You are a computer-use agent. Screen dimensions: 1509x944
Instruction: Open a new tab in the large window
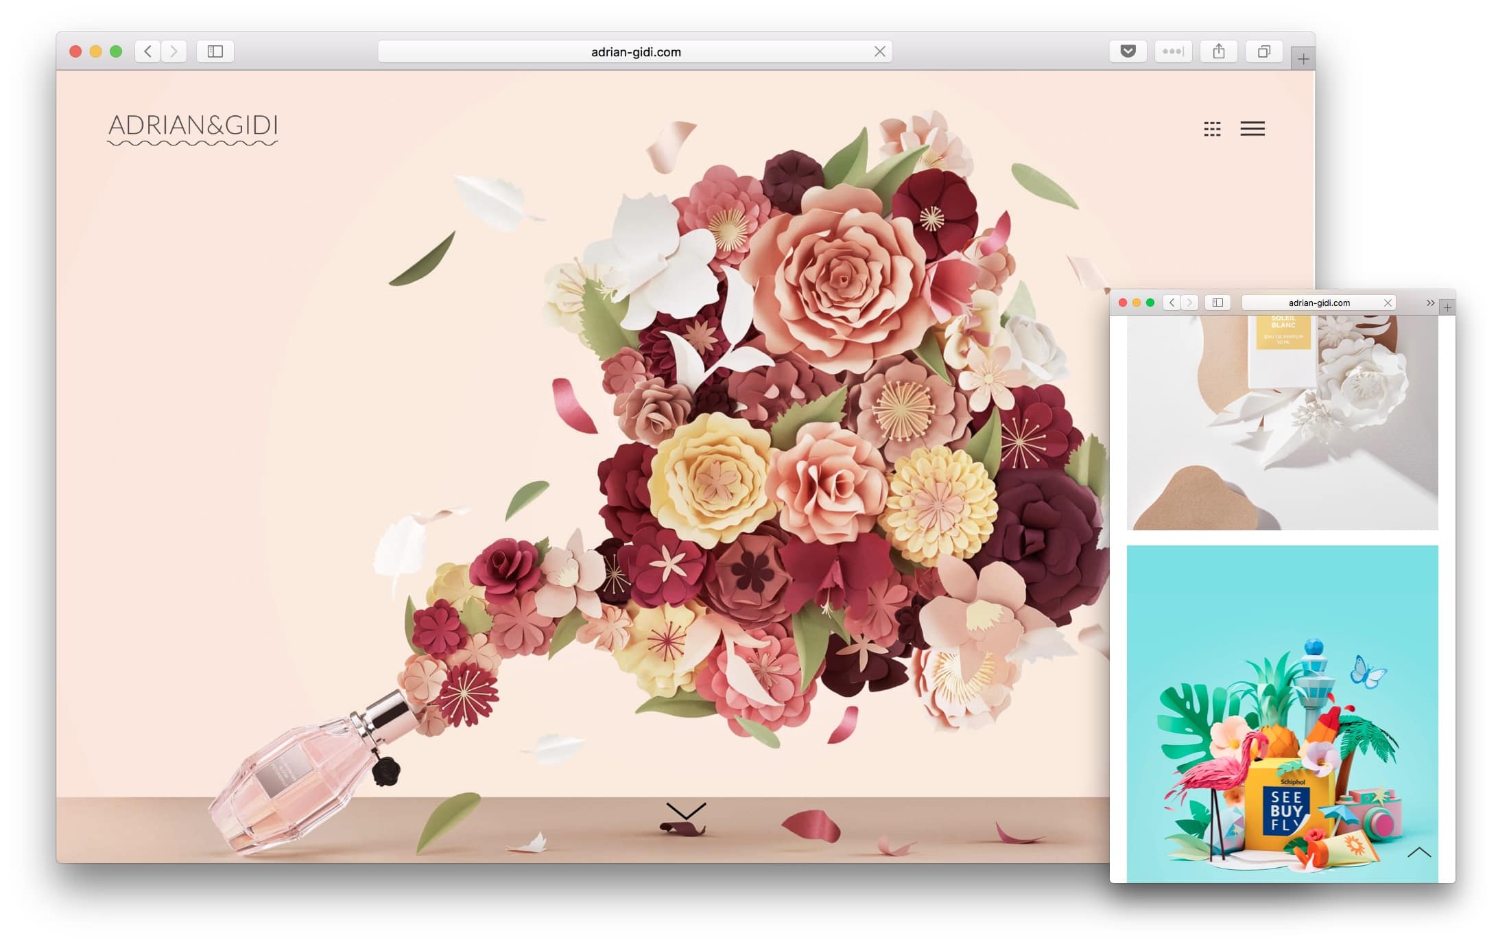(x=1303, y=59)
